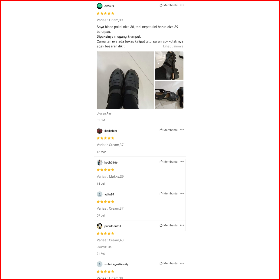Image resolution: width=280 pixels, height=280 pixels.
Task: Click the Membantu thumb on kodir3106's review
Action: [x=168, y=162]
